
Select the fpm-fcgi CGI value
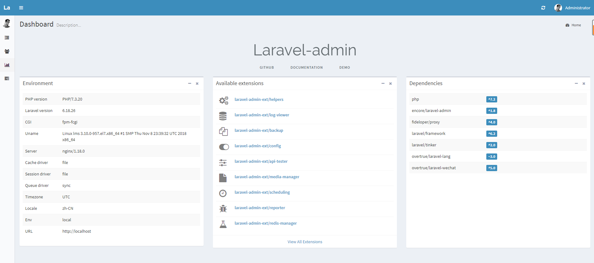[x=70, y=122]
